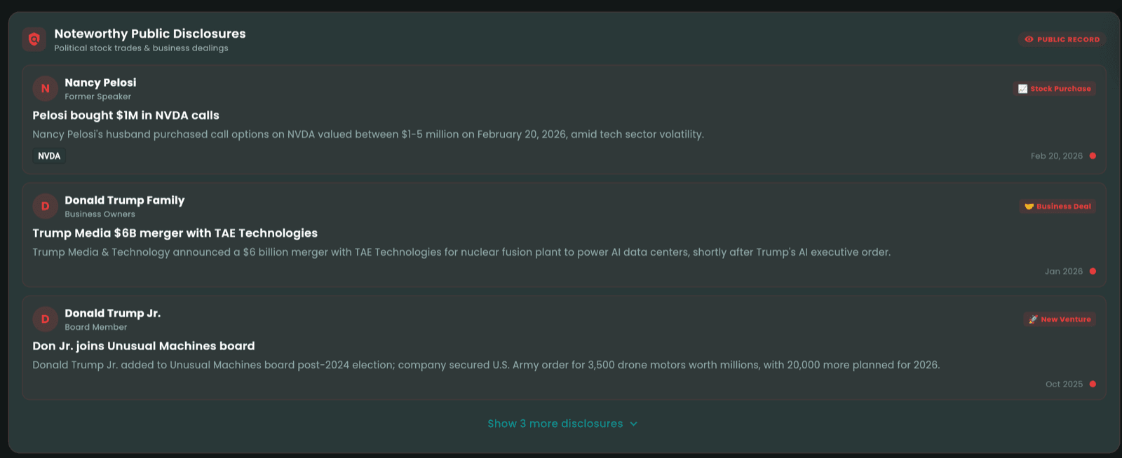This screenshot has width=1122, height=458.
Task: Select the NVDA ticker tag
Action: click(49, 156)
